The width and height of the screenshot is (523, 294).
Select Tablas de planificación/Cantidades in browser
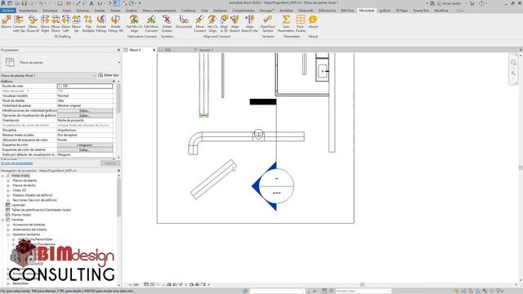tap(42, 210)
